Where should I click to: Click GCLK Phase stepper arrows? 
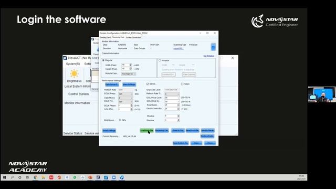[x=132, y=106]
